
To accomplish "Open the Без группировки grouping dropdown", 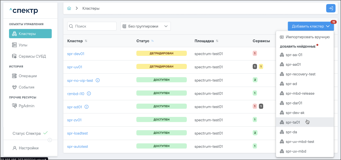I will click(145, 26).
